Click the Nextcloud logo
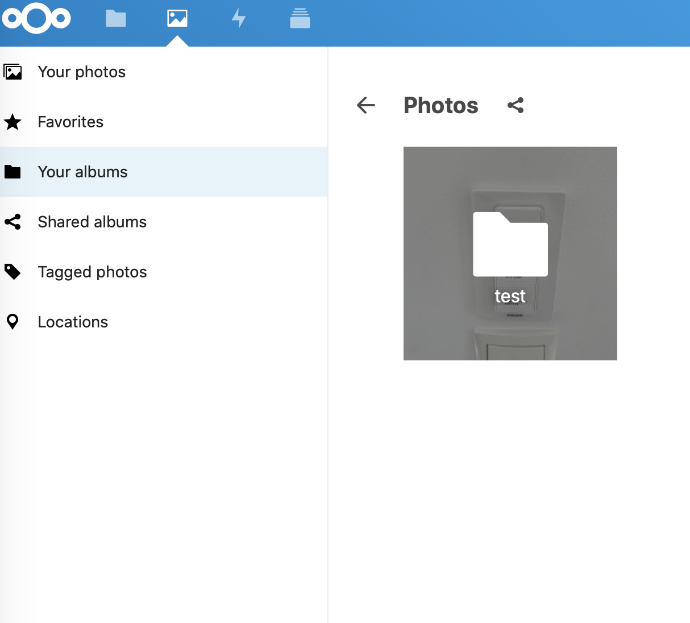The height and width of the screenshot is (623, 690). 36,19
